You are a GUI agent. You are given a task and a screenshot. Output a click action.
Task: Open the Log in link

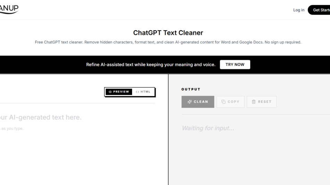[299, 10]
